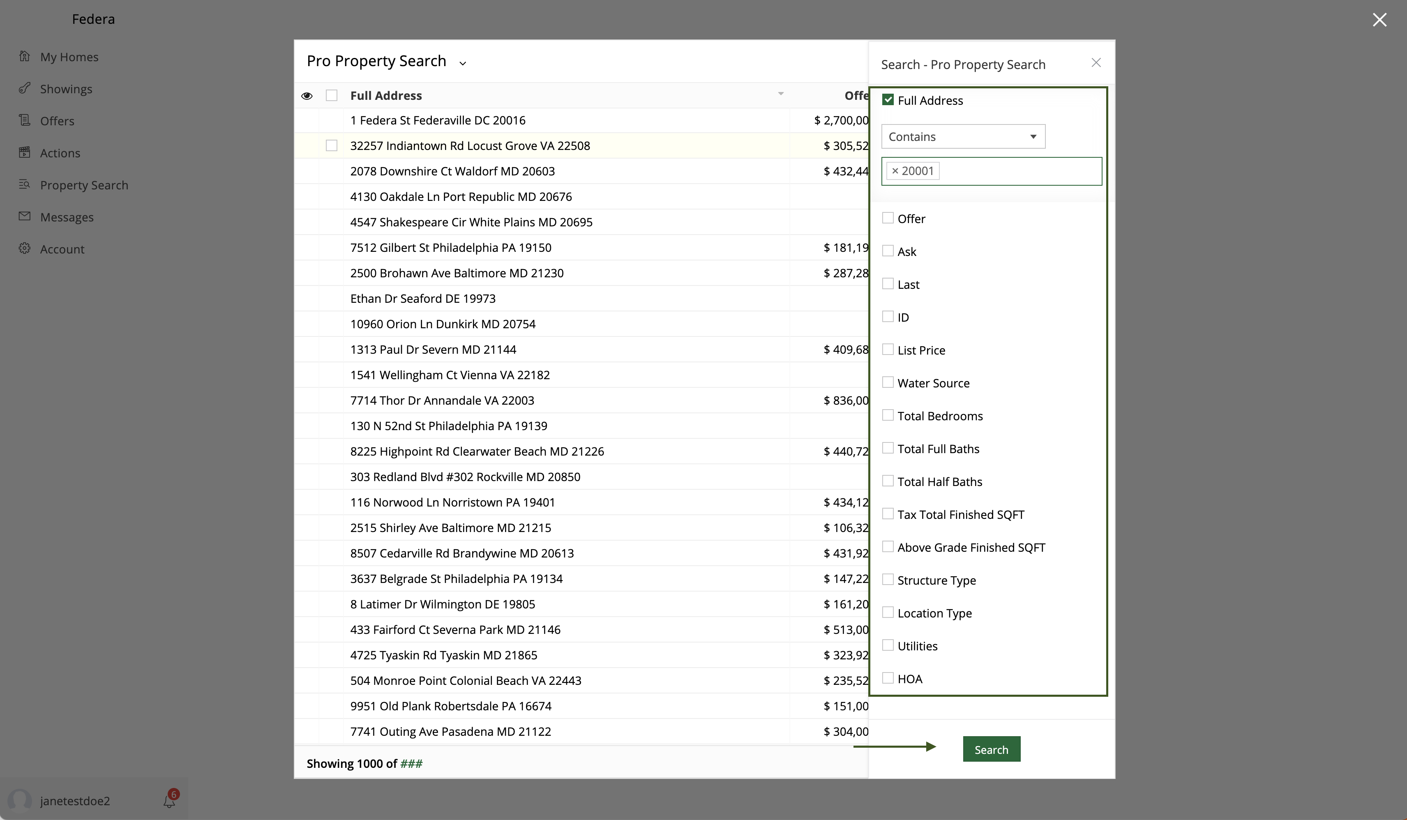The image size is (1407, 820).
Task: Select row 8 Latimer Dr Wilmington DE 19805
Action: tap(581, 604)
